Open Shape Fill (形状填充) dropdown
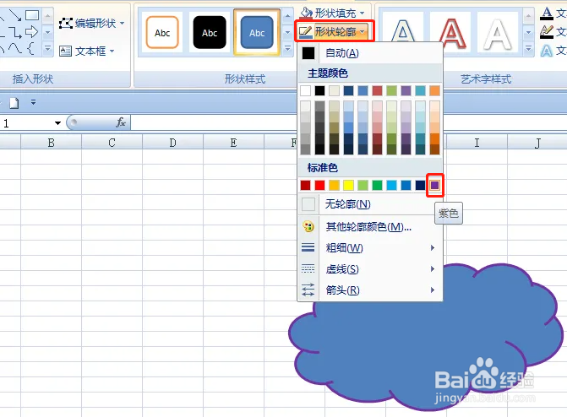The image size is (567, 417). (333, 14)
